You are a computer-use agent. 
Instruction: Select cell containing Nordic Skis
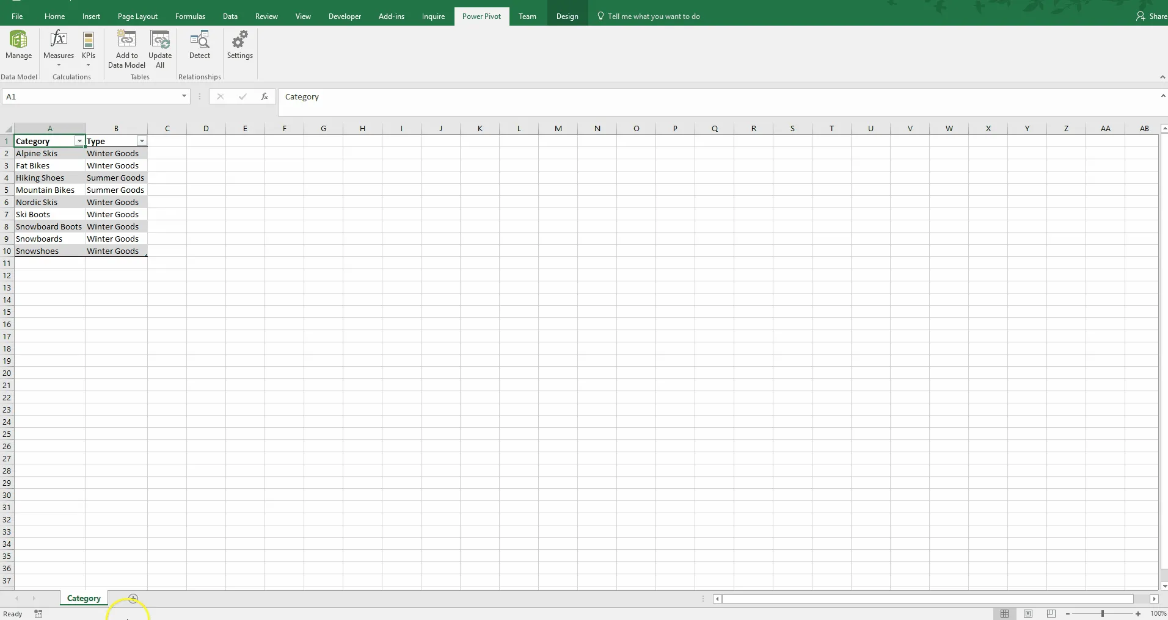point(49,202)
